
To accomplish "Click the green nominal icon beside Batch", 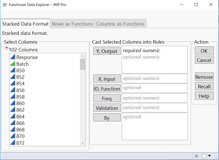I will pos(13,64).
